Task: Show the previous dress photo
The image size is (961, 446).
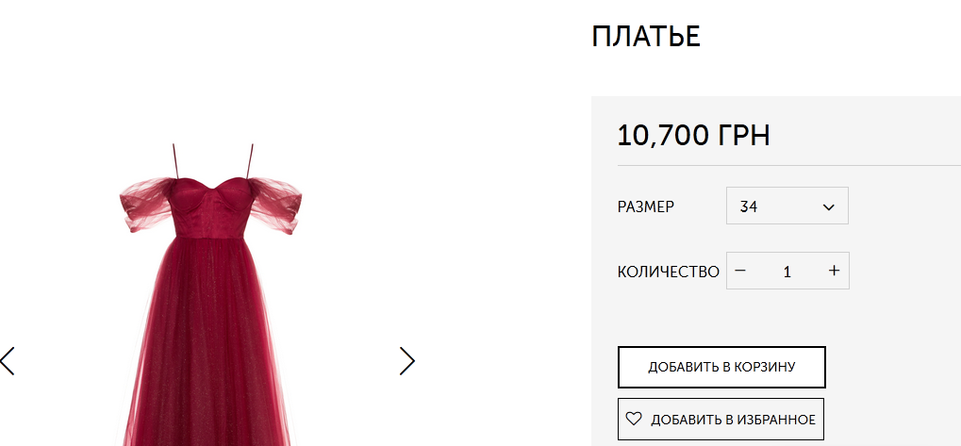Action: click(8, 361)
